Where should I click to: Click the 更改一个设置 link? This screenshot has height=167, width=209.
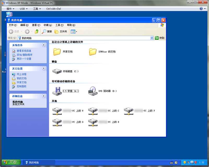(x=24, y=59)
